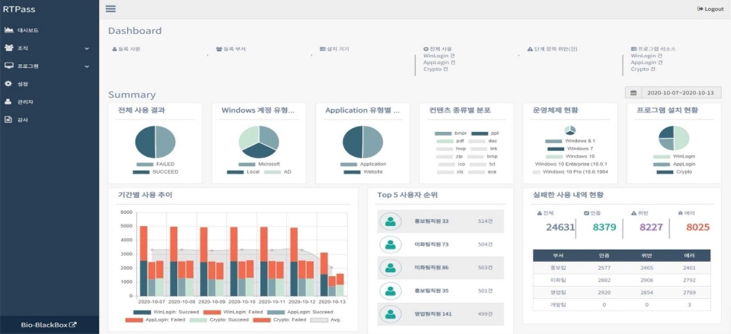
Task: Toggle WinLogin: Succeed legend in trend chart
Action: [x=166, y=312]
